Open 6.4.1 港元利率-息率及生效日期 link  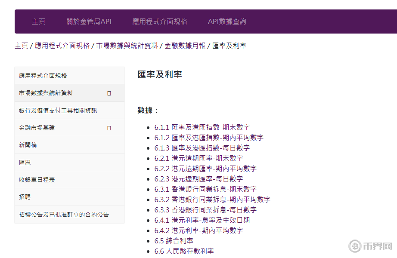click(202, 220)
